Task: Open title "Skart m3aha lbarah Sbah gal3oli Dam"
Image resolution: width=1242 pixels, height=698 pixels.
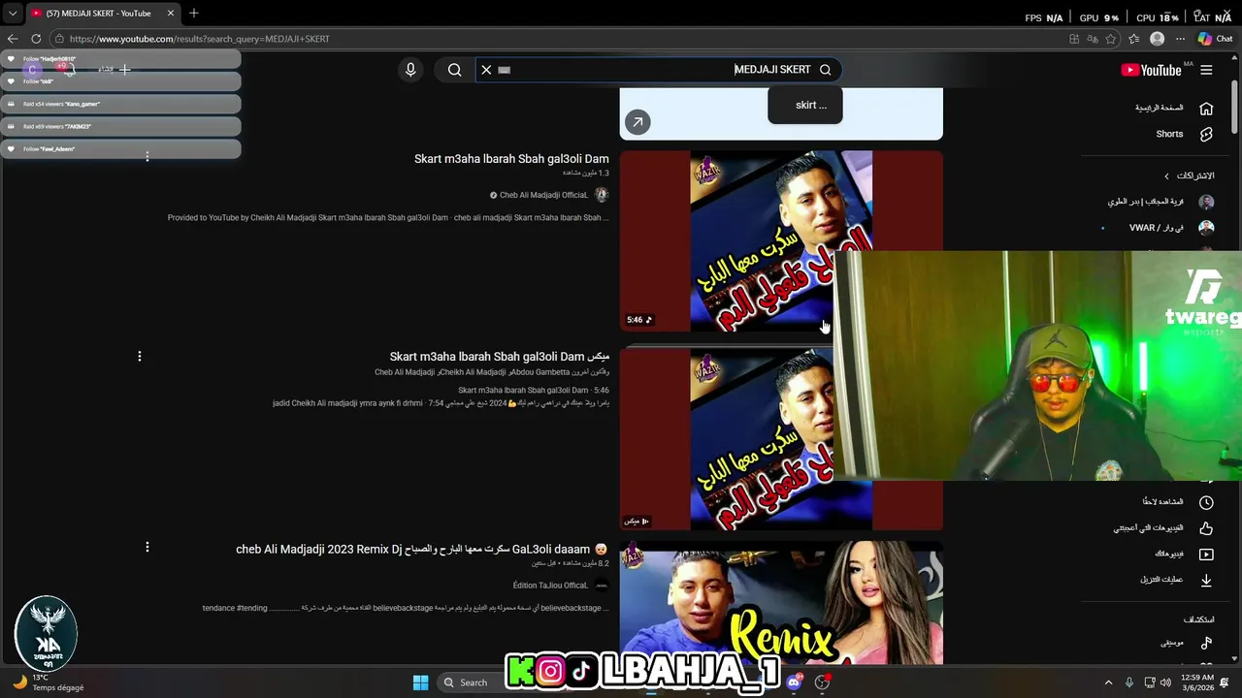Action: click(x=511, y=159)
